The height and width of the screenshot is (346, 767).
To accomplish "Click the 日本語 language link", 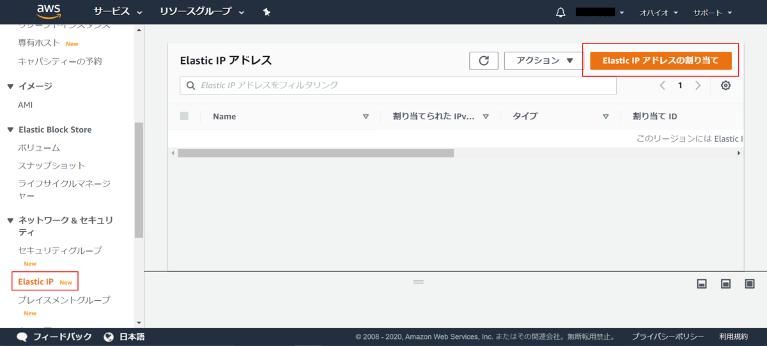I will (x=132, y=336).
